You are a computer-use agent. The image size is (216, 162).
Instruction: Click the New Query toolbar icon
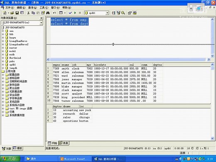coord(5,13)
